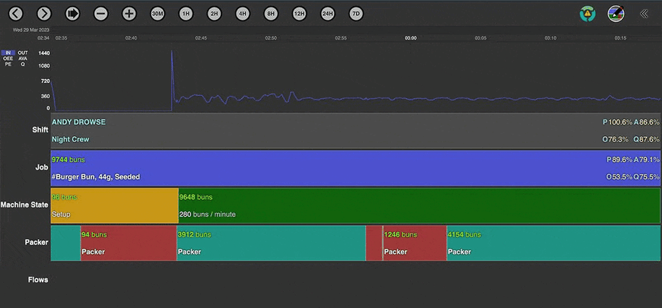Click the orange Setup machine state block
The width and height of the screenshot is (662, 308).
click(x=114, y=205)
